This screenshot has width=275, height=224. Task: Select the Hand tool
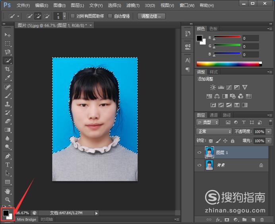click(x=8, y=191)
